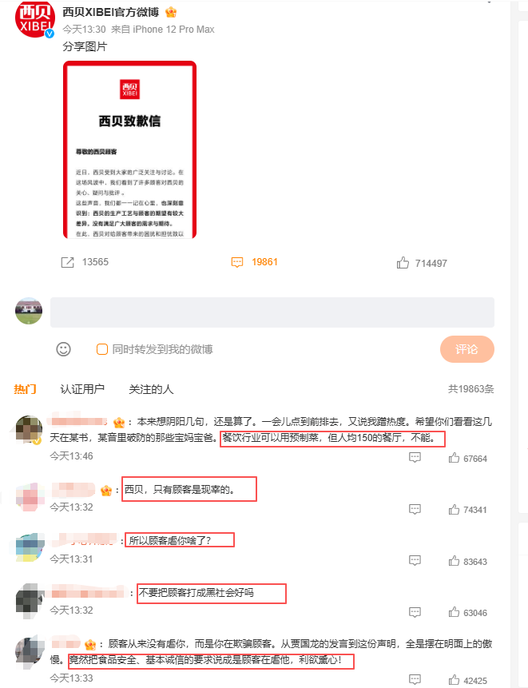Open the 西贝致歉信 image thumbnail
The image size is (528, 688).
[130, 149]
